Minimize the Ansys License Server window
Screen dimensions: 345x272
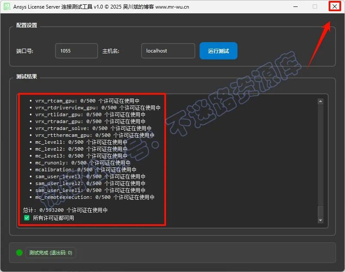pyautogui.click(x=296, y=6)
